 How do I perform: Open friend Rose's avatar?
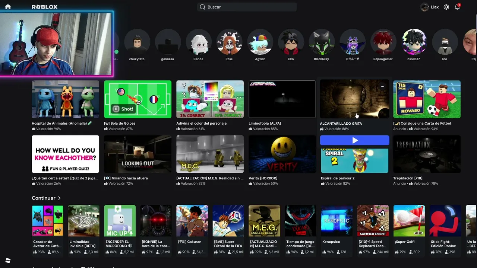click(229, 42)
